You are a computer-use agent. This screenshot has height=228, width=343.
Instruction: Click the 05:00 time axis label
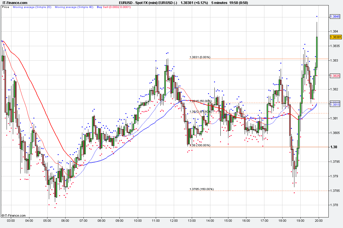[x=47, y=221]
